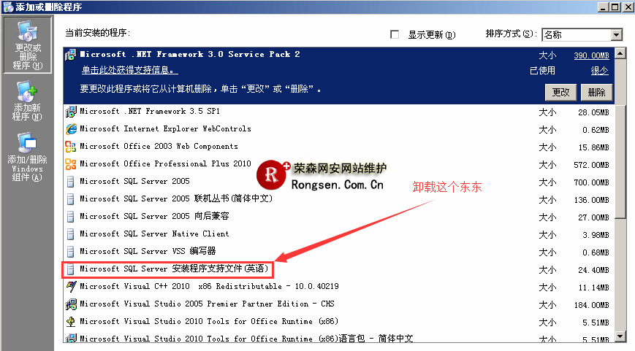Click the .NET Framework 3.5 SP1 icon

tap(71, 112)
